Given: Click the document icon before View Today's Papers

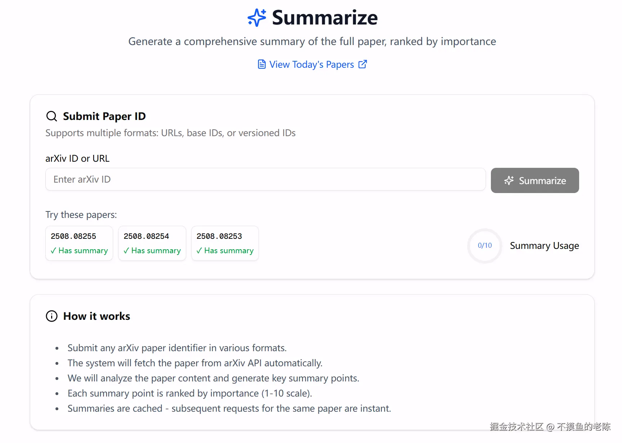Looking at the screenshot, I should click(262, 64).
